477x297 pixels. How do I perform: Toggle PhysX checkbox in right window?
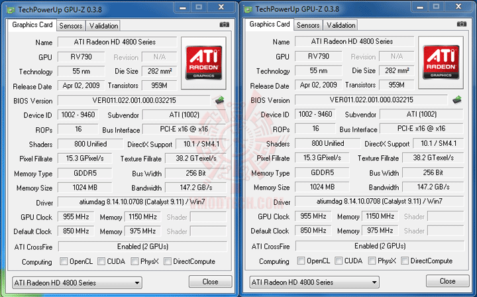point(372,261)
